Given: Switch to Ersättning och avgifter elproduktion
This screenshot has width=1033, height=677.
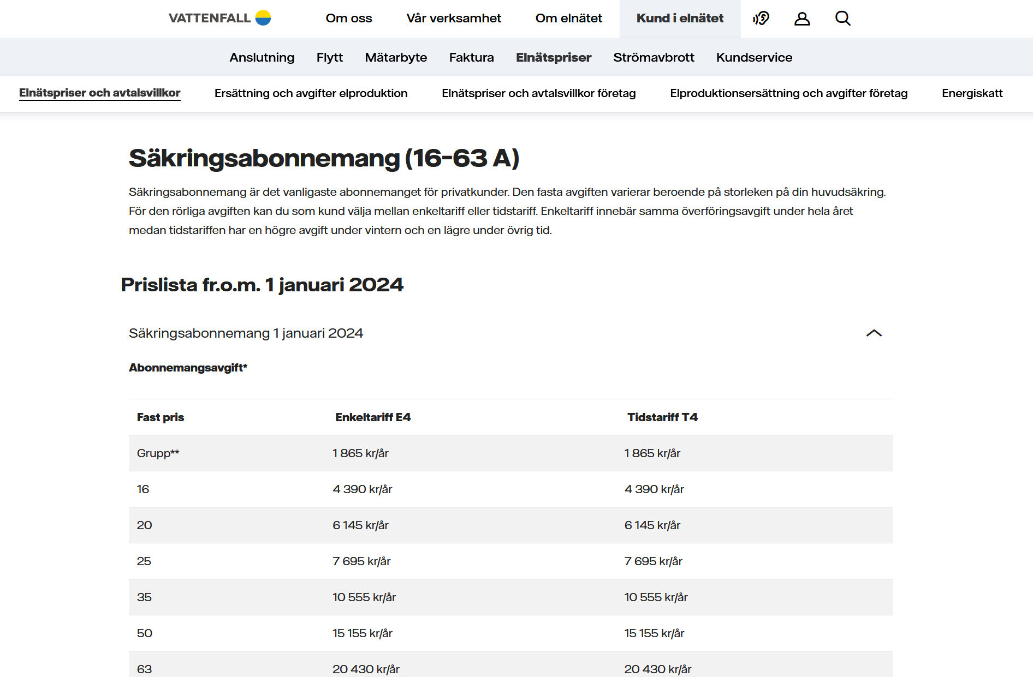Looking at the screenshot, I should coord(311,93).
